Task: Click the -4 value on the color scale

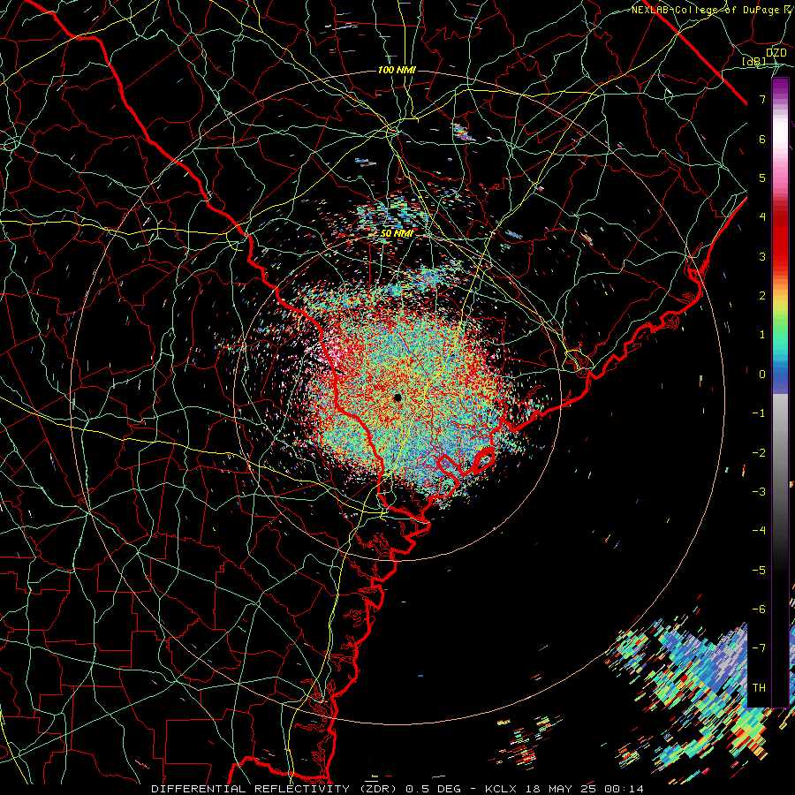Action: click(759, 531)
